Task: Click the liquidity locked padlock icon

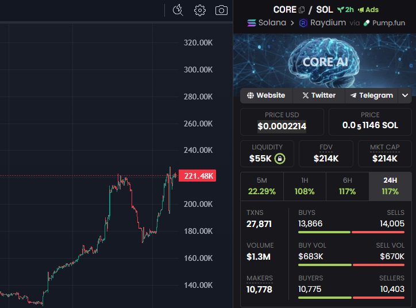Action: (x=280, y=159)
